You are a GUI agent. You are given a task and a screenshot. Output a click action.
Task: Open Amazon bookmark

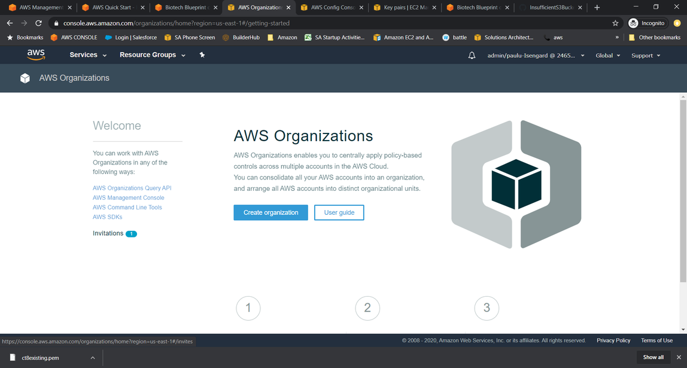point(282,38)
